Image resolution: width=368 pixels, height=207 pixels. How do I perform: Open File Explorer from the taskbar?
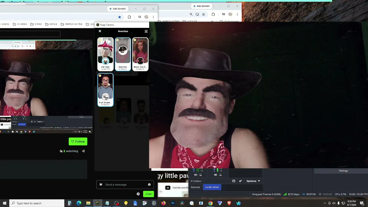tap(88, 203)
